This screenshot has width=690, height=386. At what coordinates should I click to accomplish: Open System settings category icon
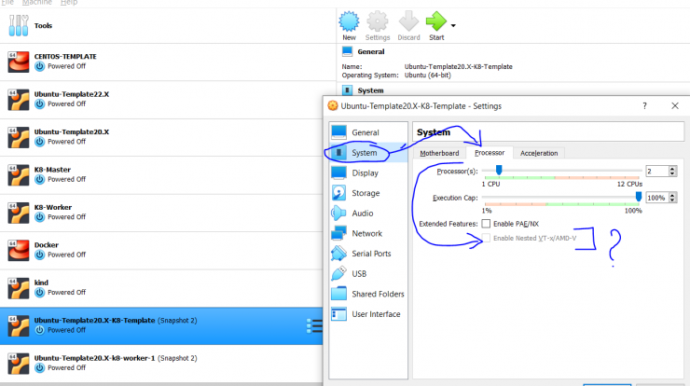(x=338, y=153)
